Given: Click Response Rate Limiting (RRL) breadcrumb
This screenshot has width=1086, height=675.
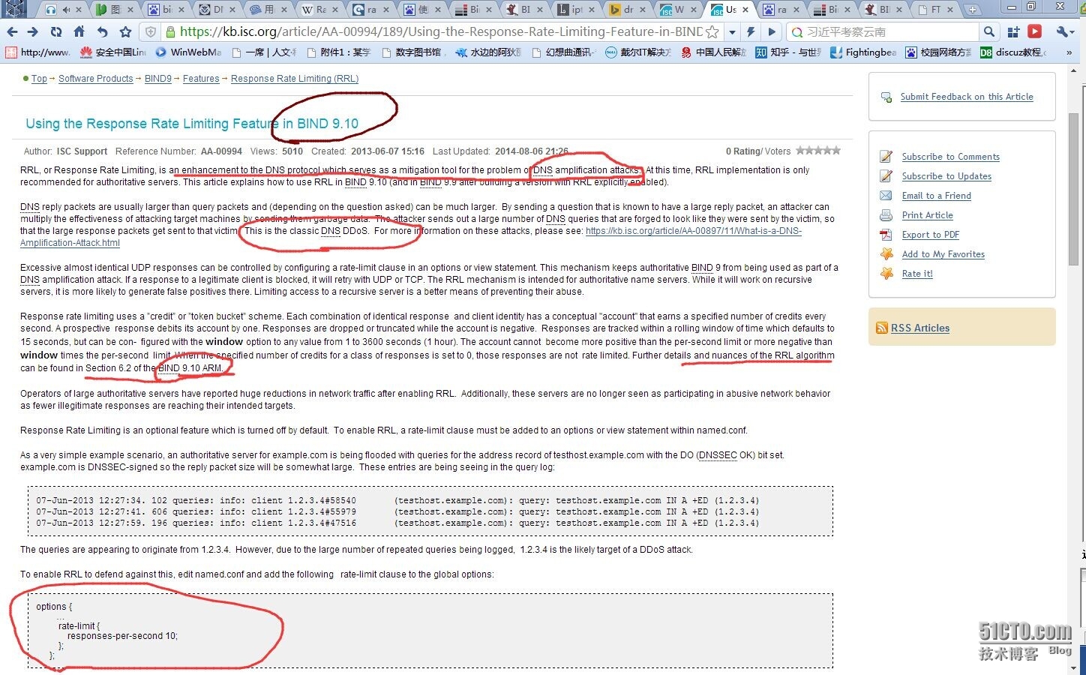Looking at the screenshot, I should pyautogui.click(x=295, y=79).
